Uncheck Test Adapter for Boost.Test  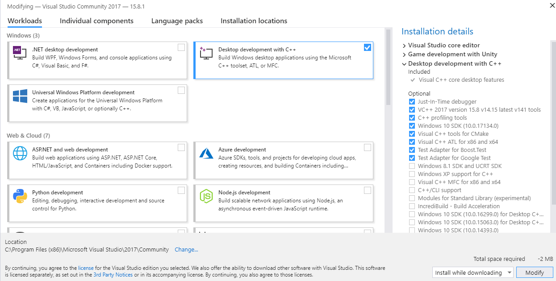tap(412, 150)
